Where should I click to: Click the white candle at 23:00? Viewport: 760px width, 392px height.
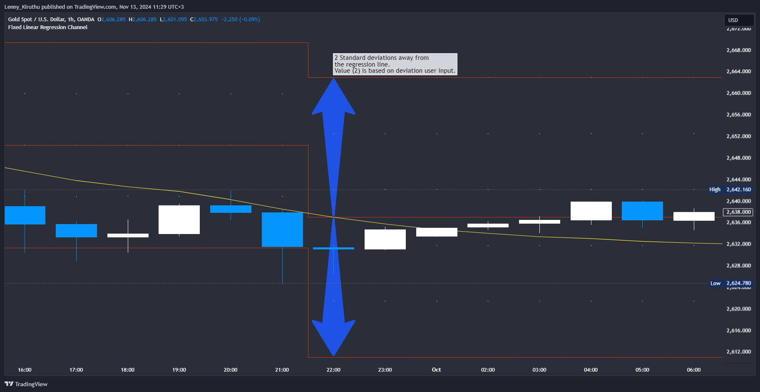(385, 239)
